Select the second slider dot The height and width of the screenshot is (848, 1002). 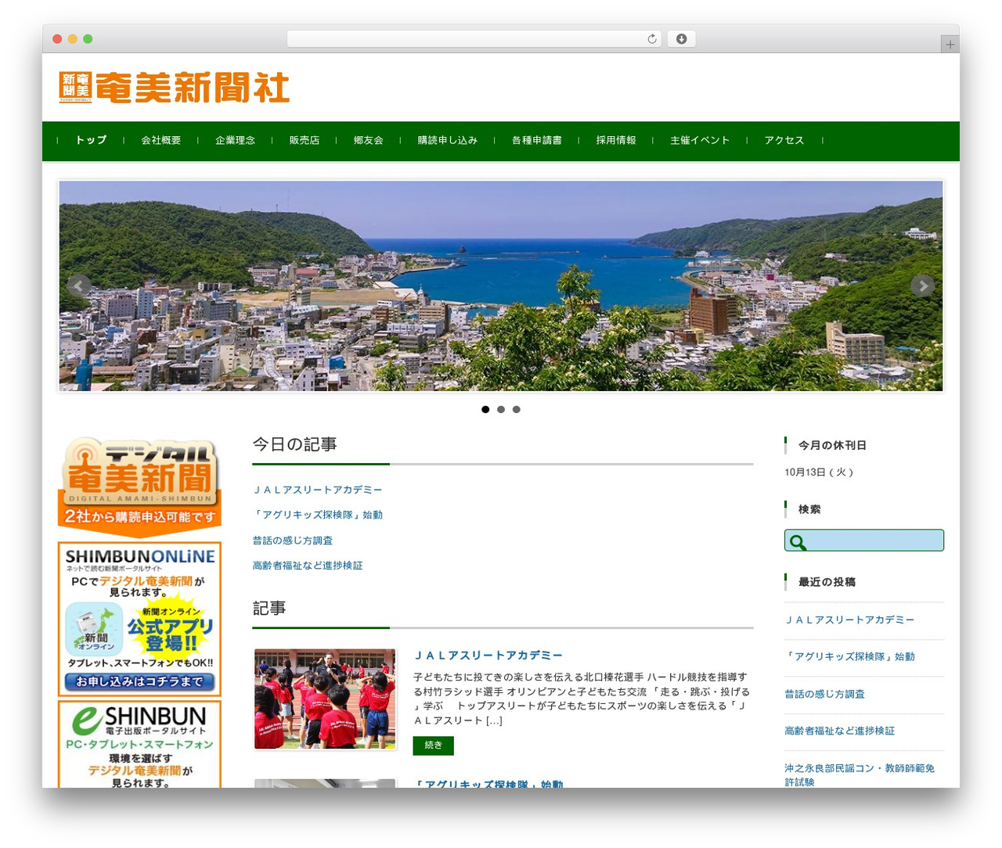501,409
